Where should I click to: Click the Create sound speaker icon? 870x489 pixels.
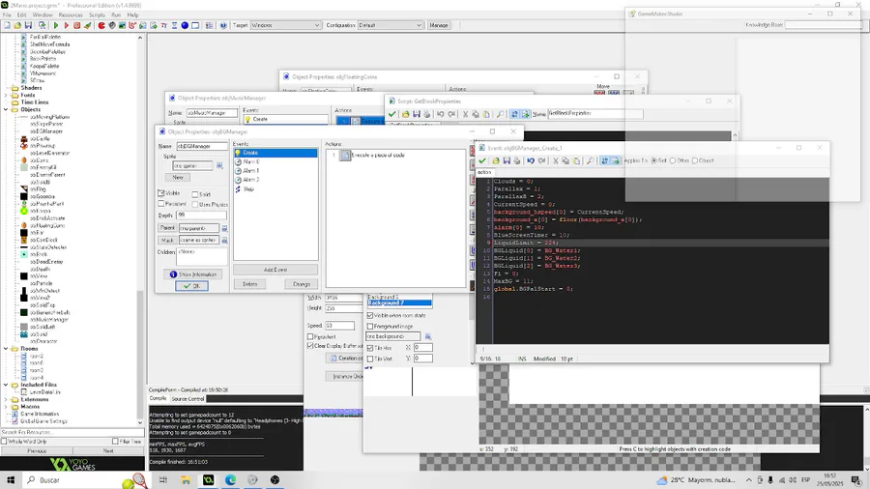[112, 25]
